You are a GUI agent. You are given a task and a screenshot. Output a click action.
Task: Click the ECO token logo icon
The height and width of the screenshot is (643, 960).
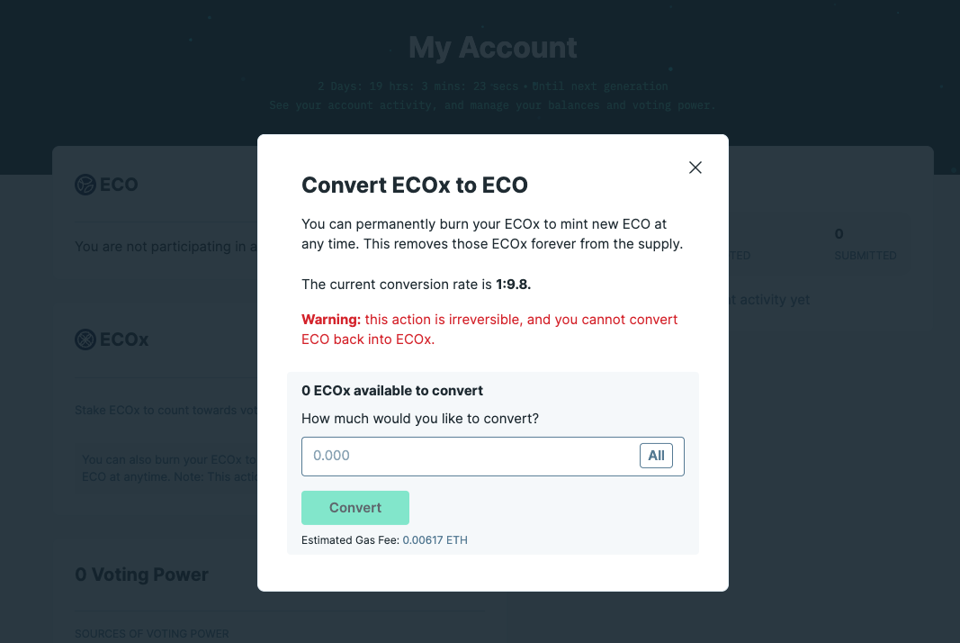coord(85,184)
